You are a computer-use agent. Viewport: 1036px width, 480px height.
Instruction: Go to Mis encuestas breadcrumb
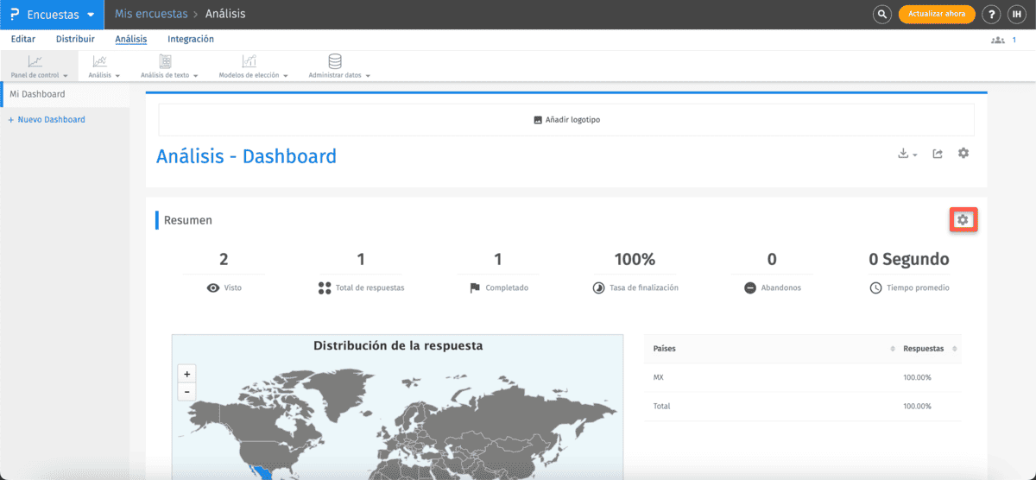click(x=150, y=14)
